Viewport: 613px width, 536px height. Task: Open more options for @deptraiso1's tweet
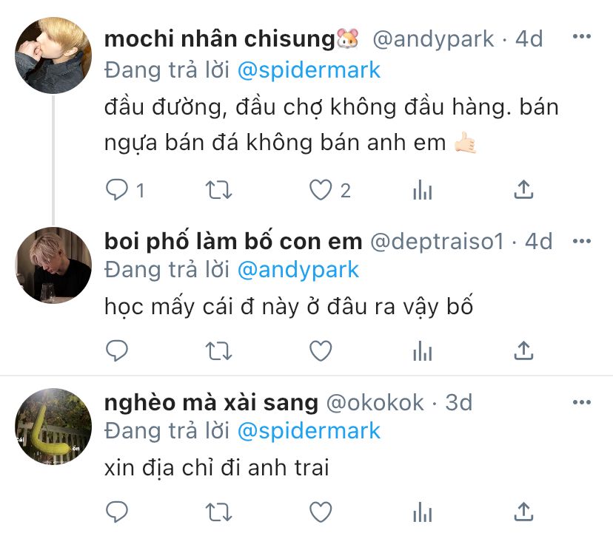(581, 241)
